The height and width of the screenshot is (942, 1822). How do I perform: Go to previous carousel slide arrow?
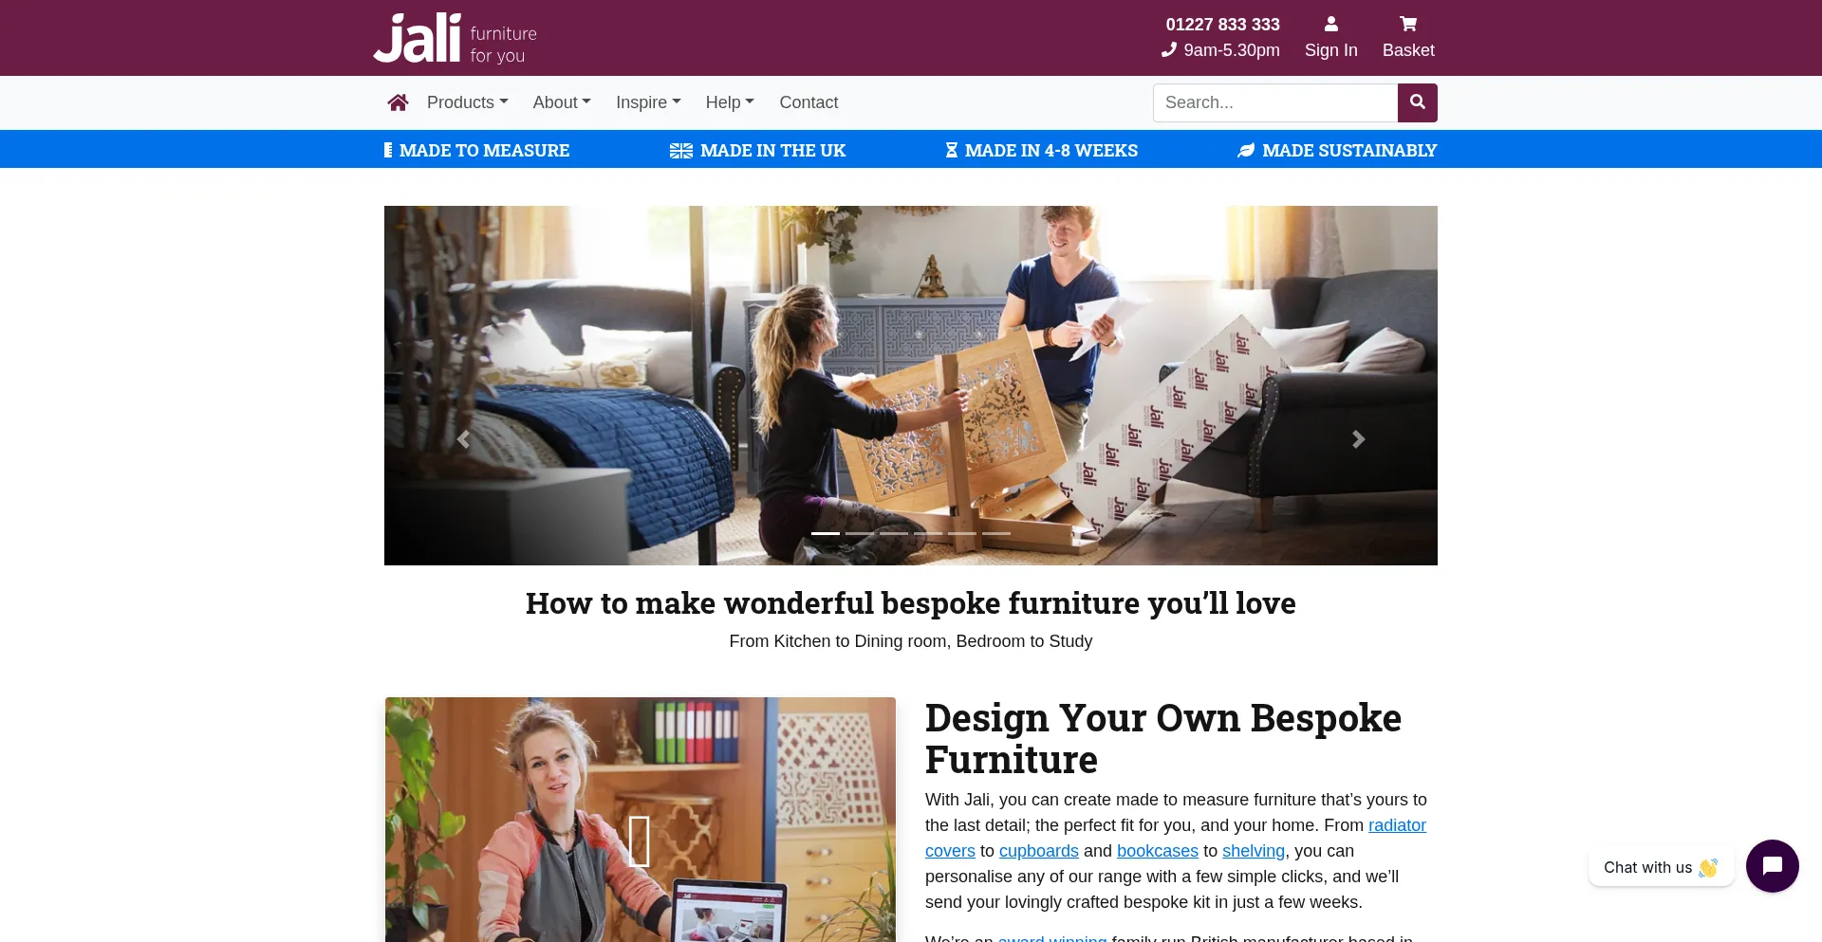(463, 439)
